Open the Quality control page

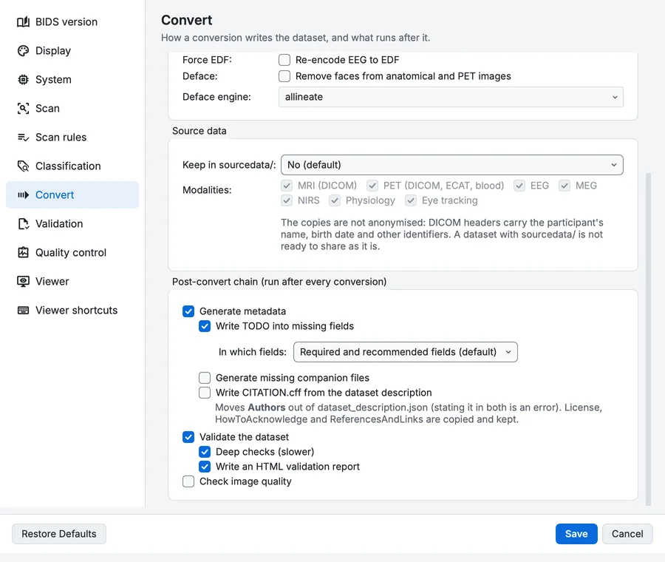(72, 253)
